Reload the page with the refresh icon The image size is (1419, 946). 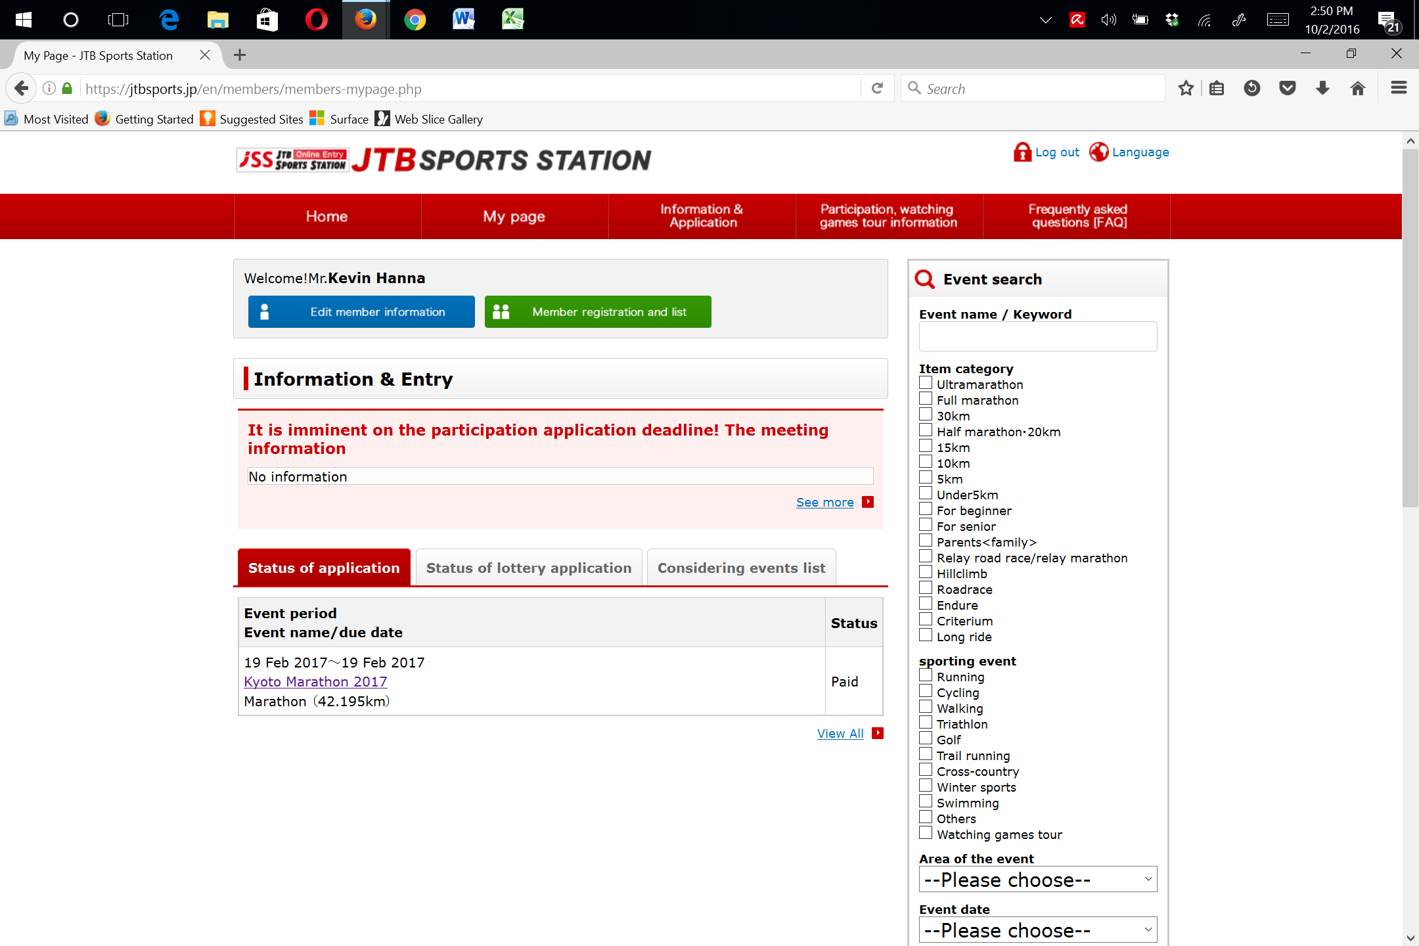(x=877, y=88)
